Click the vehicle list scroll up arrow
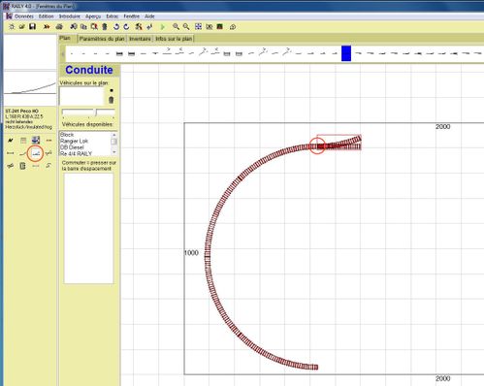Viewport: 484px width, 386px height. 113,135
